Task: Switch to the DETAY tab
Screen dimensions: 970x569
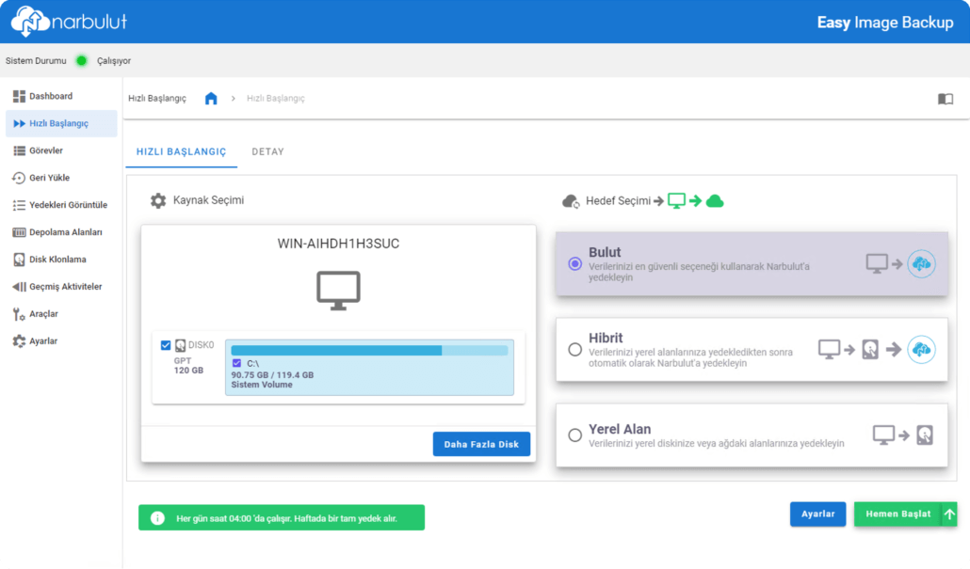Action: pyautogui.click(x=267, y=151)
